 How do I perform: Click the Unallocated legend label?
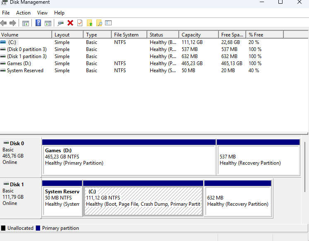pos(20,228)
